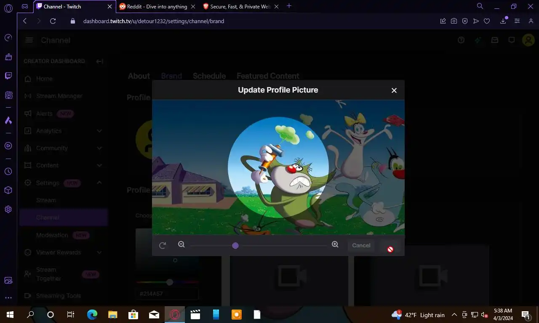Image resolution: width=539 pixels, height=323 pixels.
Task: Open history clock icon in sidebar
Action: 8,172
